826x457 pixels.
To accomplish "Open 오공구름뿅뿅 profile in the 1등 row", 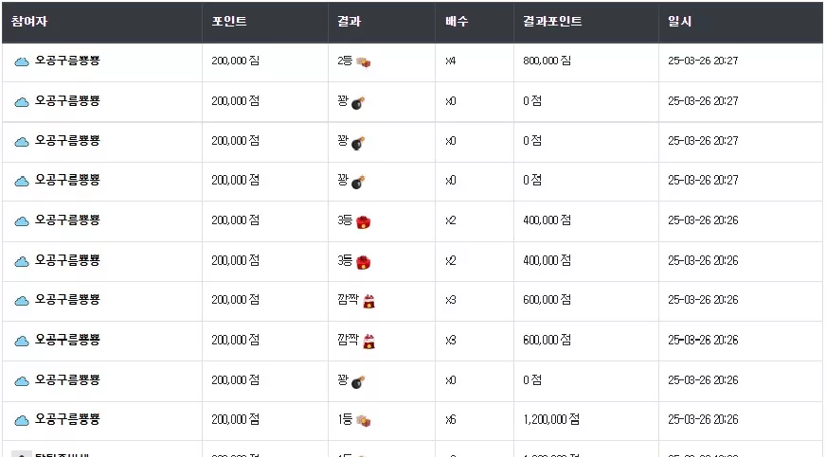I will click(x=67, y=419).
